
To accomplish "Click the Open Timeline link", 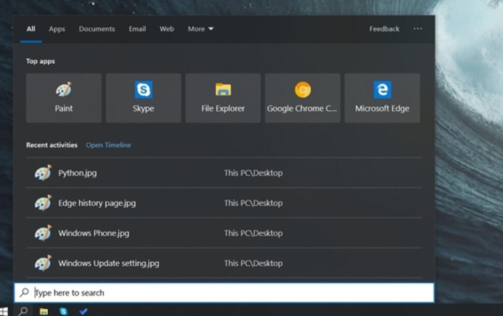I will click(x=108, y=145).
